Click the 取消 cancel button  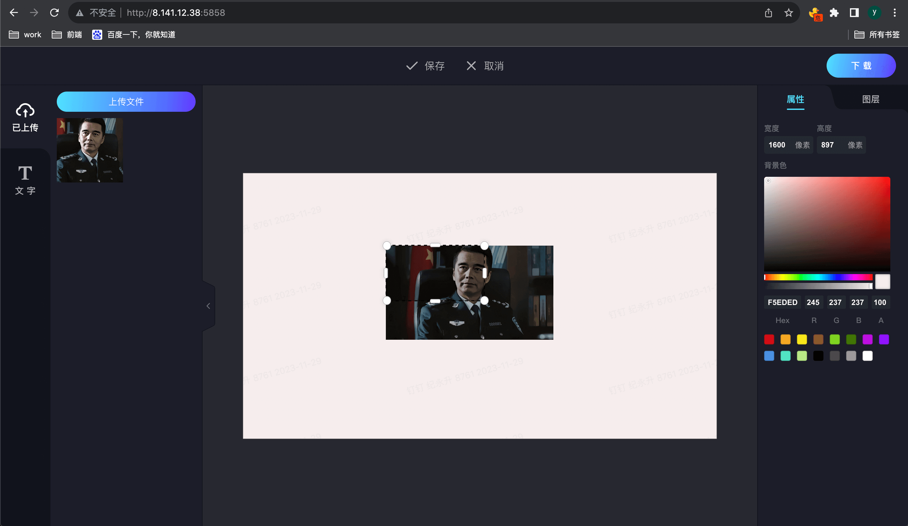tap(485, 66)
